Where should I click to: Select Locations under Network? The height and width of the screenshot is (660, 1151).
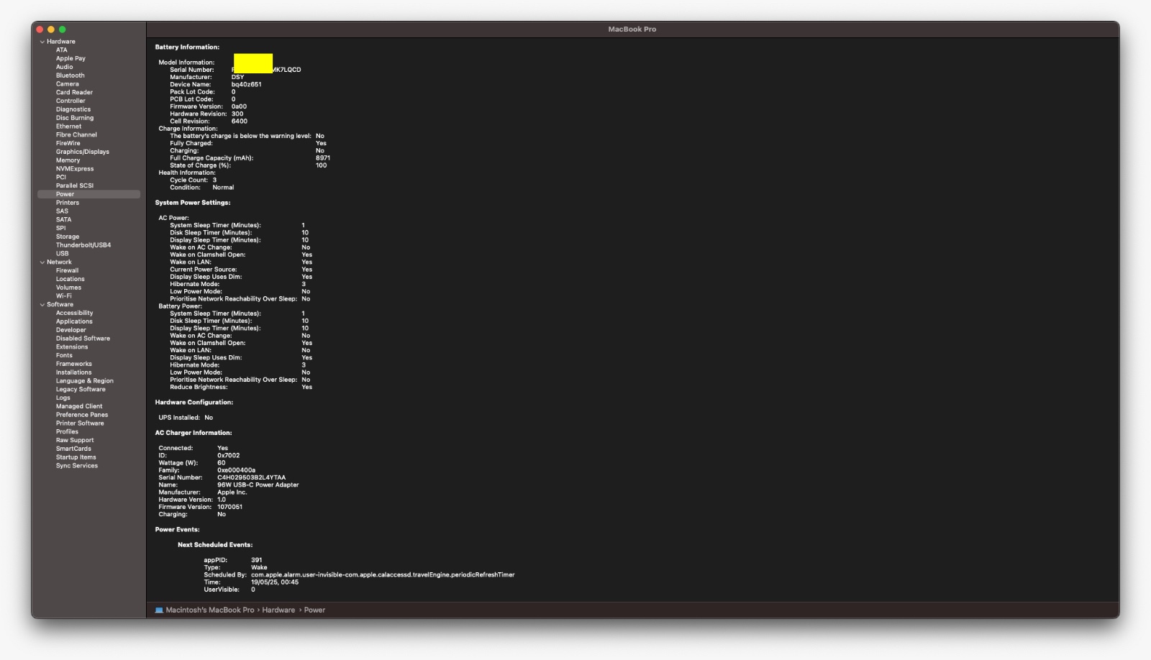pos(70,280)
